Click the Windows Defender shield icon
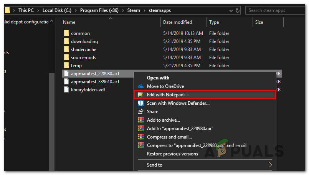Viewport: 309px width, 175px height. click(x=140, y=103)
